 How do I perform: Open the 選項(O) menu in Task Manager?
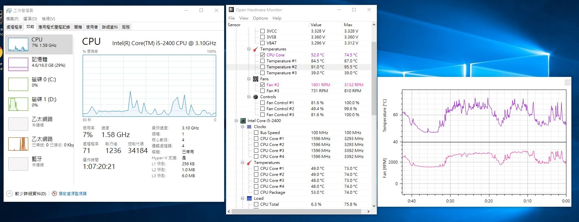pyautogui.click(x=30, y=19)
